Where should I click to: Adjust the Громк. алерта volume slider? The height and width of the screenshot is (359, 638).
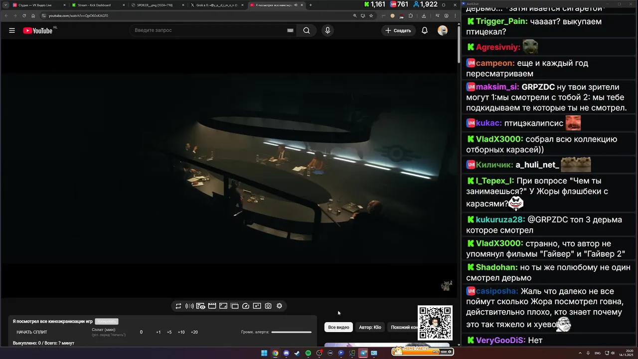click(x=291, y=332)
